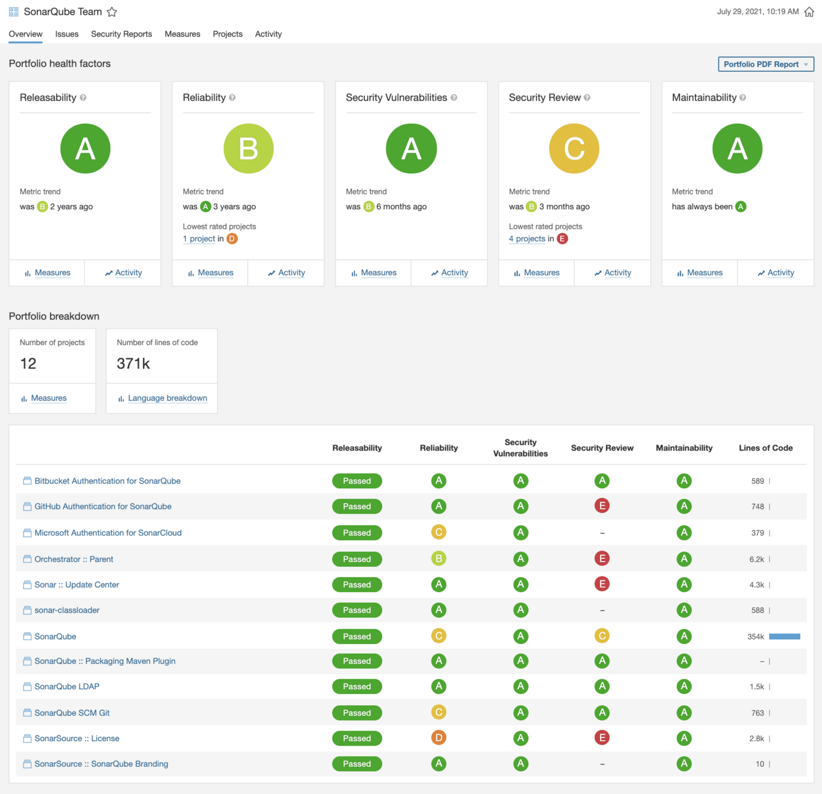Open the '1 project' lowest rated link
Image resolution: width=822 pixels, height=794 pixels.
[x=199, y=239]
